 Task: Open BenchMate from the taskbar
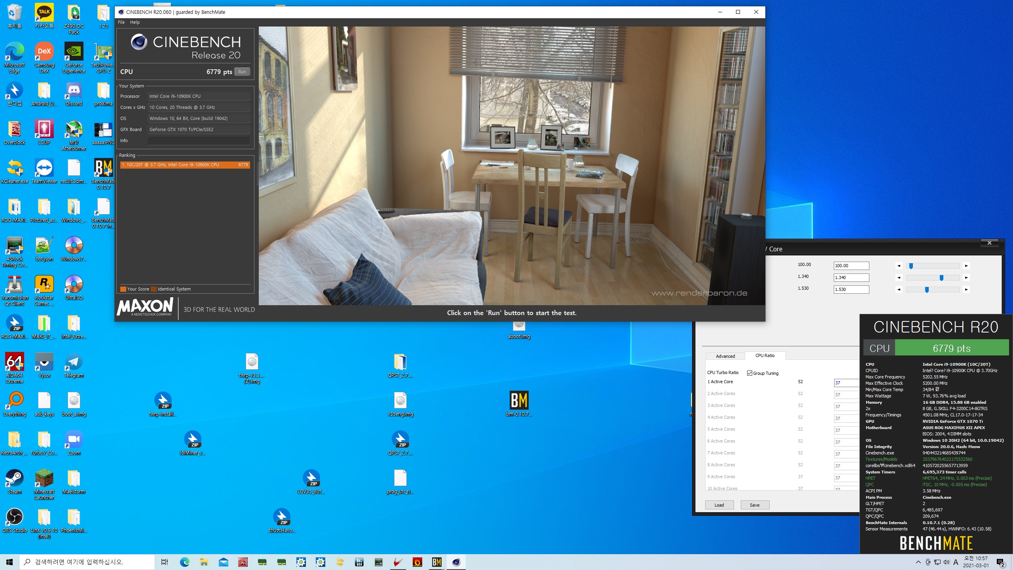point(436,562)
